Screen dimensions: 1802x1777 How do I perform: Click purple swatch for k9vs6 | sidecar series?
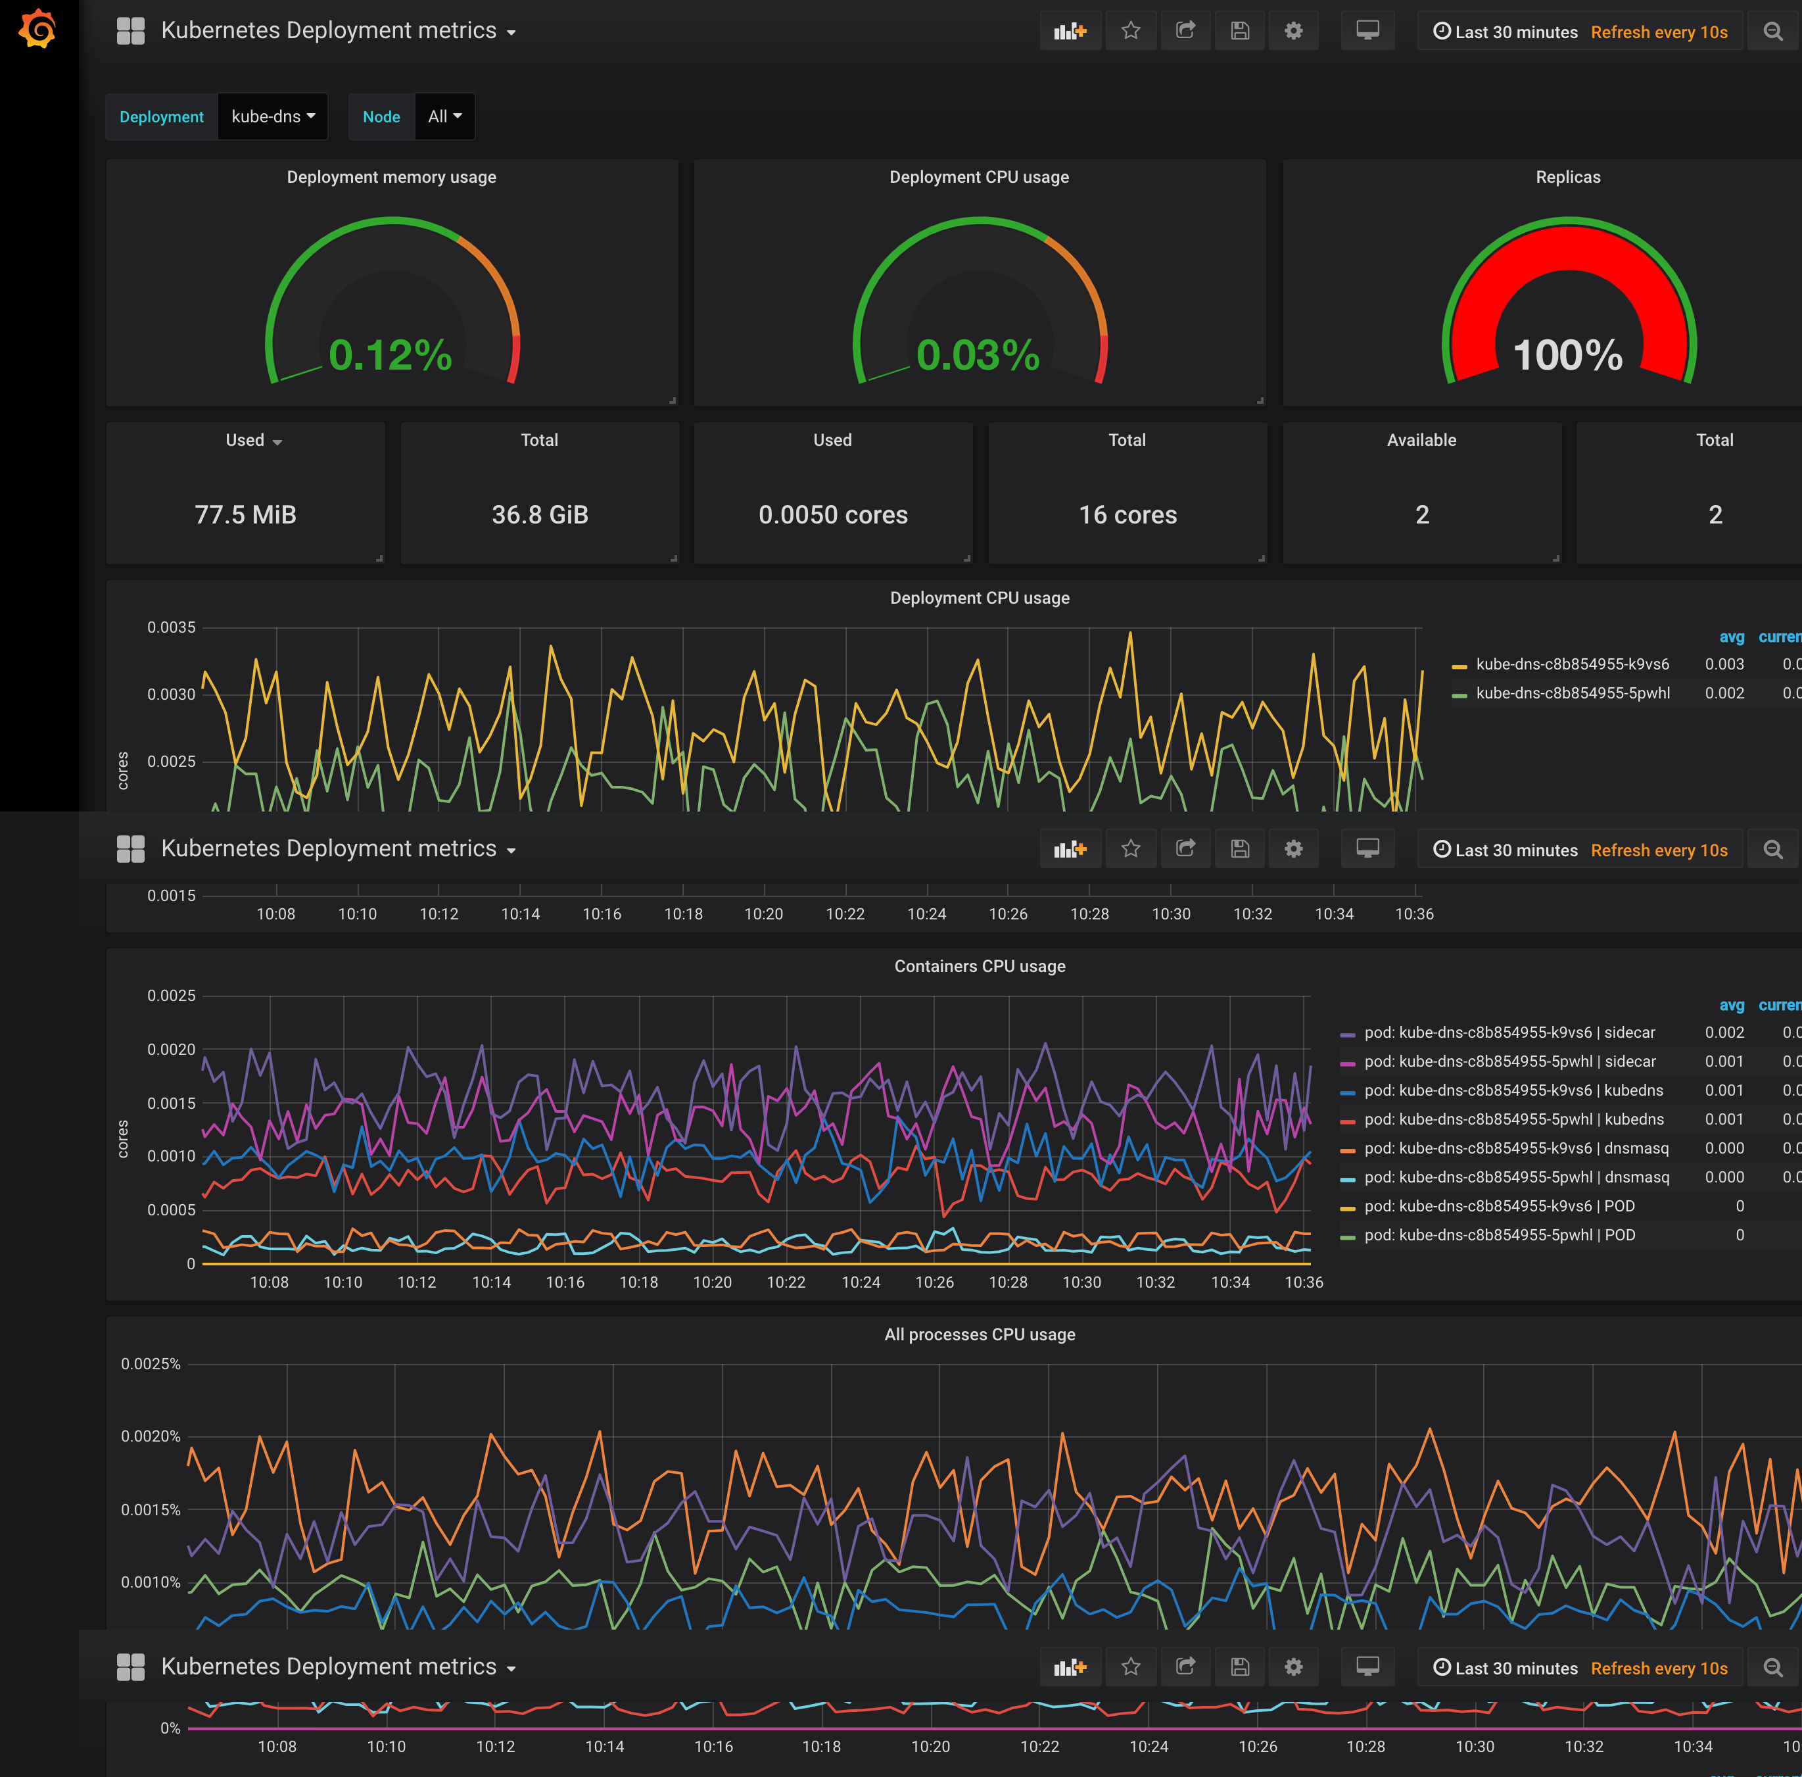pyautogui.click(x=1348, y=1035)
